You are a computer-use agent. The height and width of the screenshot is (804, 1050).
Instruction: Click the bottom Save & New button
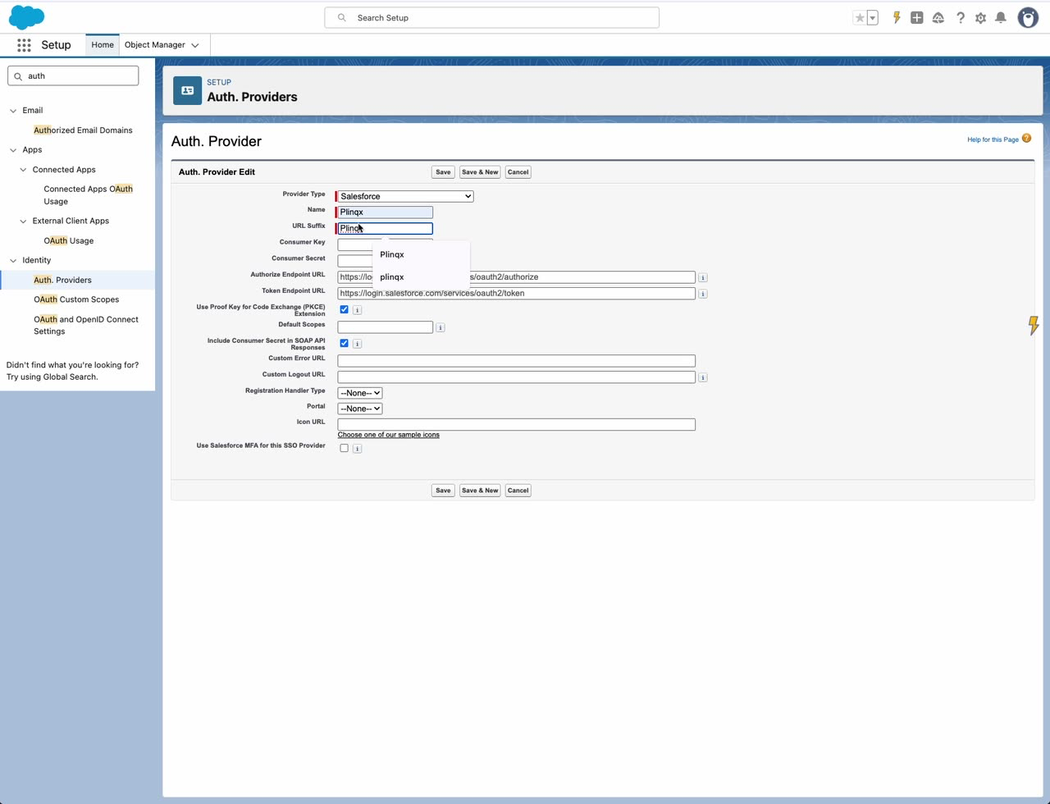tap(480, 491)
